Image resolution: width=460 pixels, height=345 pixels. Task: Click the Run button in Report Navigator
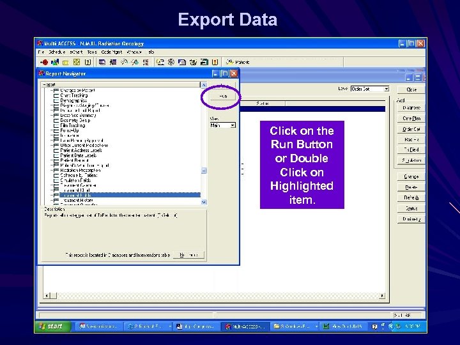click(x=223, y=96)
